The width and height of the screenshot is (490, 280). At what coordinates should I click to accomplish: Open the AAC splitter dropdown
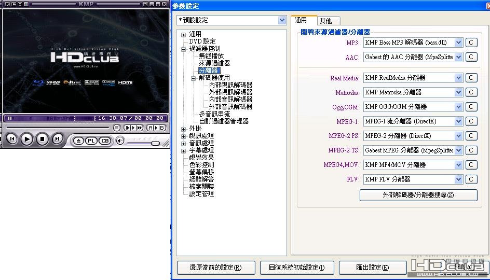458,57
